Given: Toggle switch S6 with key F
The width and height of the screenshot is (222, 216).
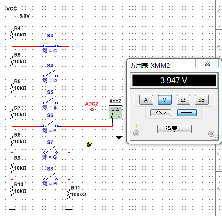Looking at the screenshot, I should pyautogui.click(x=50, y=124).
